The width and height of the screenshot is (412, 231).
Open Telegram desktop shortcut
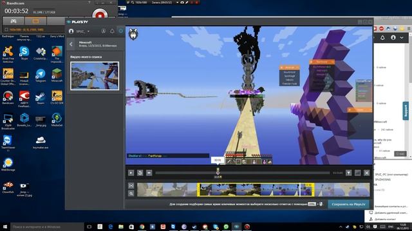(x=41, y=76)
